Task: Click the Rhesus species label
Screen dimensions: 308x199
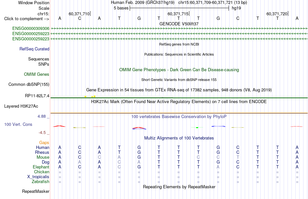Action: click(x=42, y=152)
